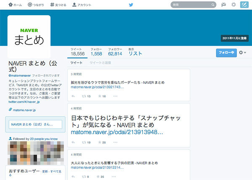Open the matome.naver.jp/odai/213913948… link
This screenshot has width=252, height=180.
pyautogui.click(x=117, y=132)
